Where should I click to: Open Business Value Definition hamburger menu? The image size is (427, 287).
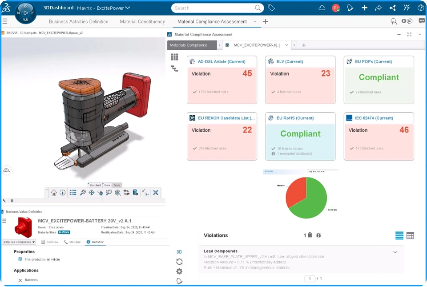[4, 221]
